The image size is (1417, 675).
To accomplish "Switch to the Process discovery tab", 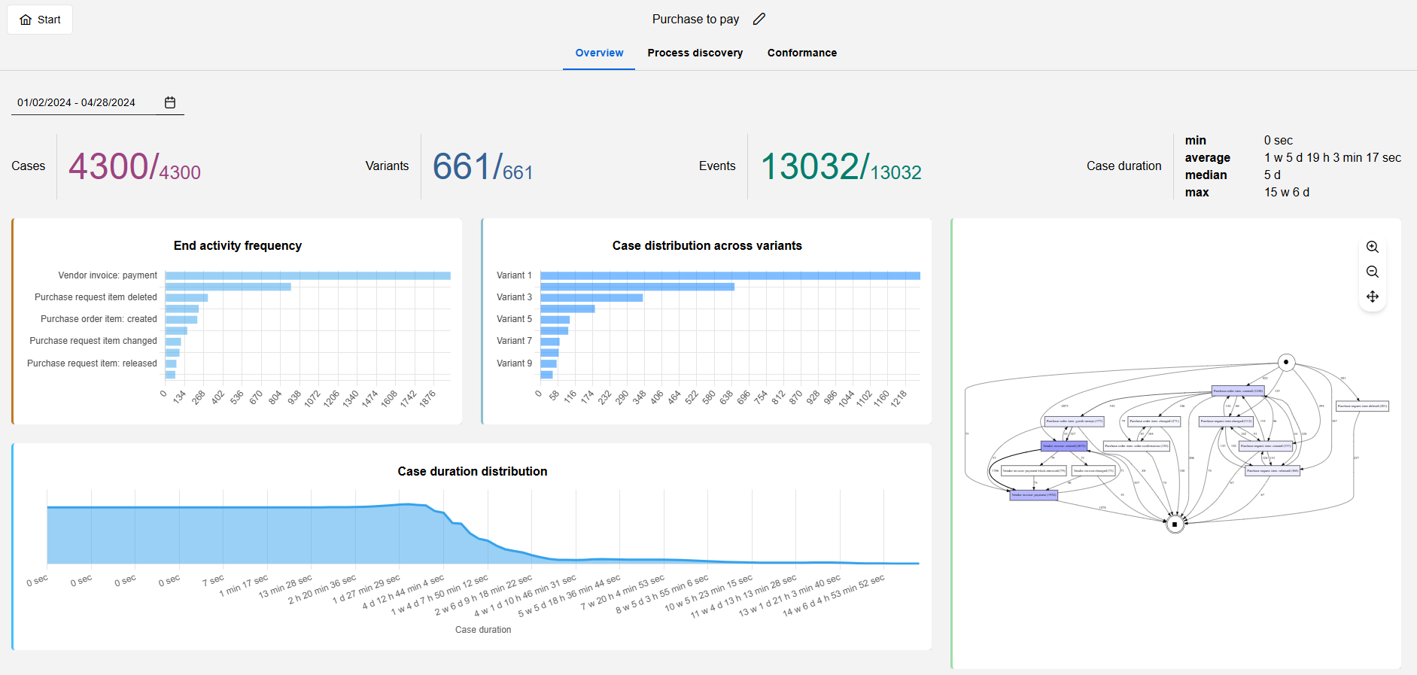I will point(695,53).
